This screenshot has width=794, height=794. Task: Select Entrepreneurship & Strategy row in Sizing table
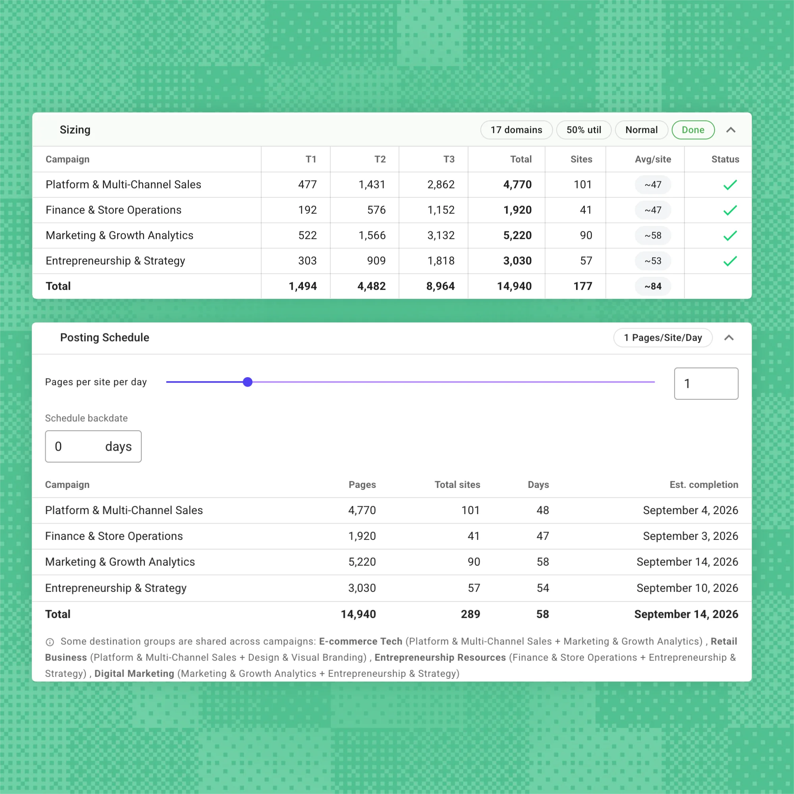pos(392,261)
